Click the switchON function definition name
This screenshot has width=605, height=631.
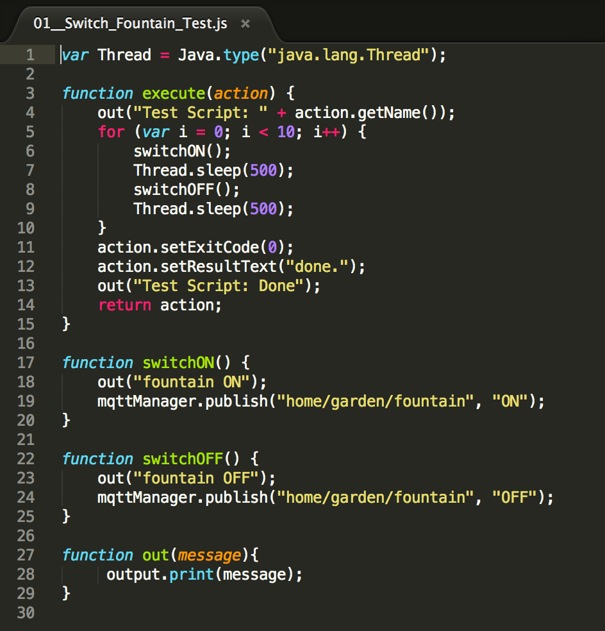pyautogui.click(x=178, y=363)
